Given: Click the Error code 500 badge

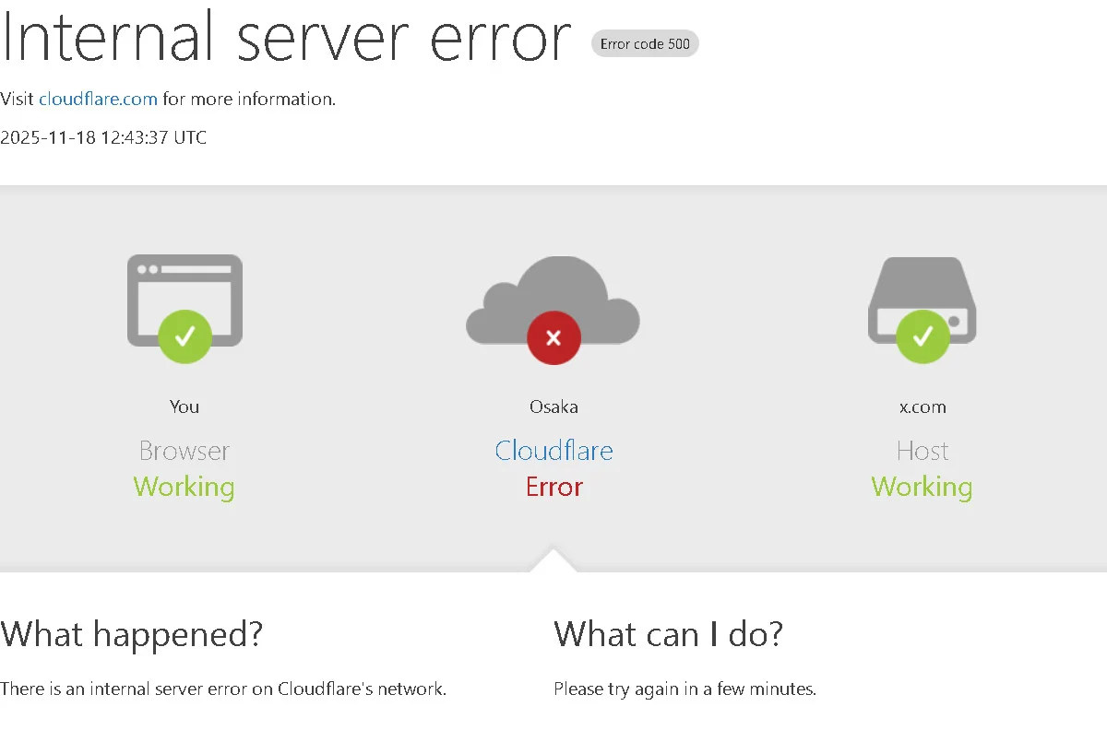Looking at the screenshot, I should (x=645, y=43).
